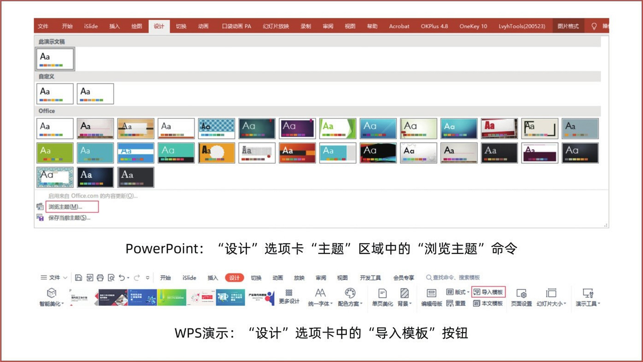643x362 pixels.
Task: Click the 版式 layout icon
Action: 450,292
